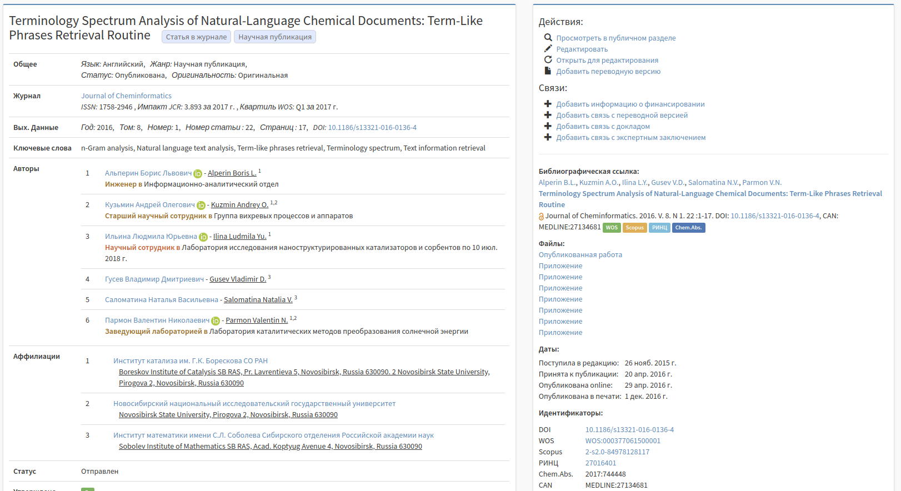Screen dimensions: 901x491
Task: Click the pencil edit icon
Action: [548, 49]
